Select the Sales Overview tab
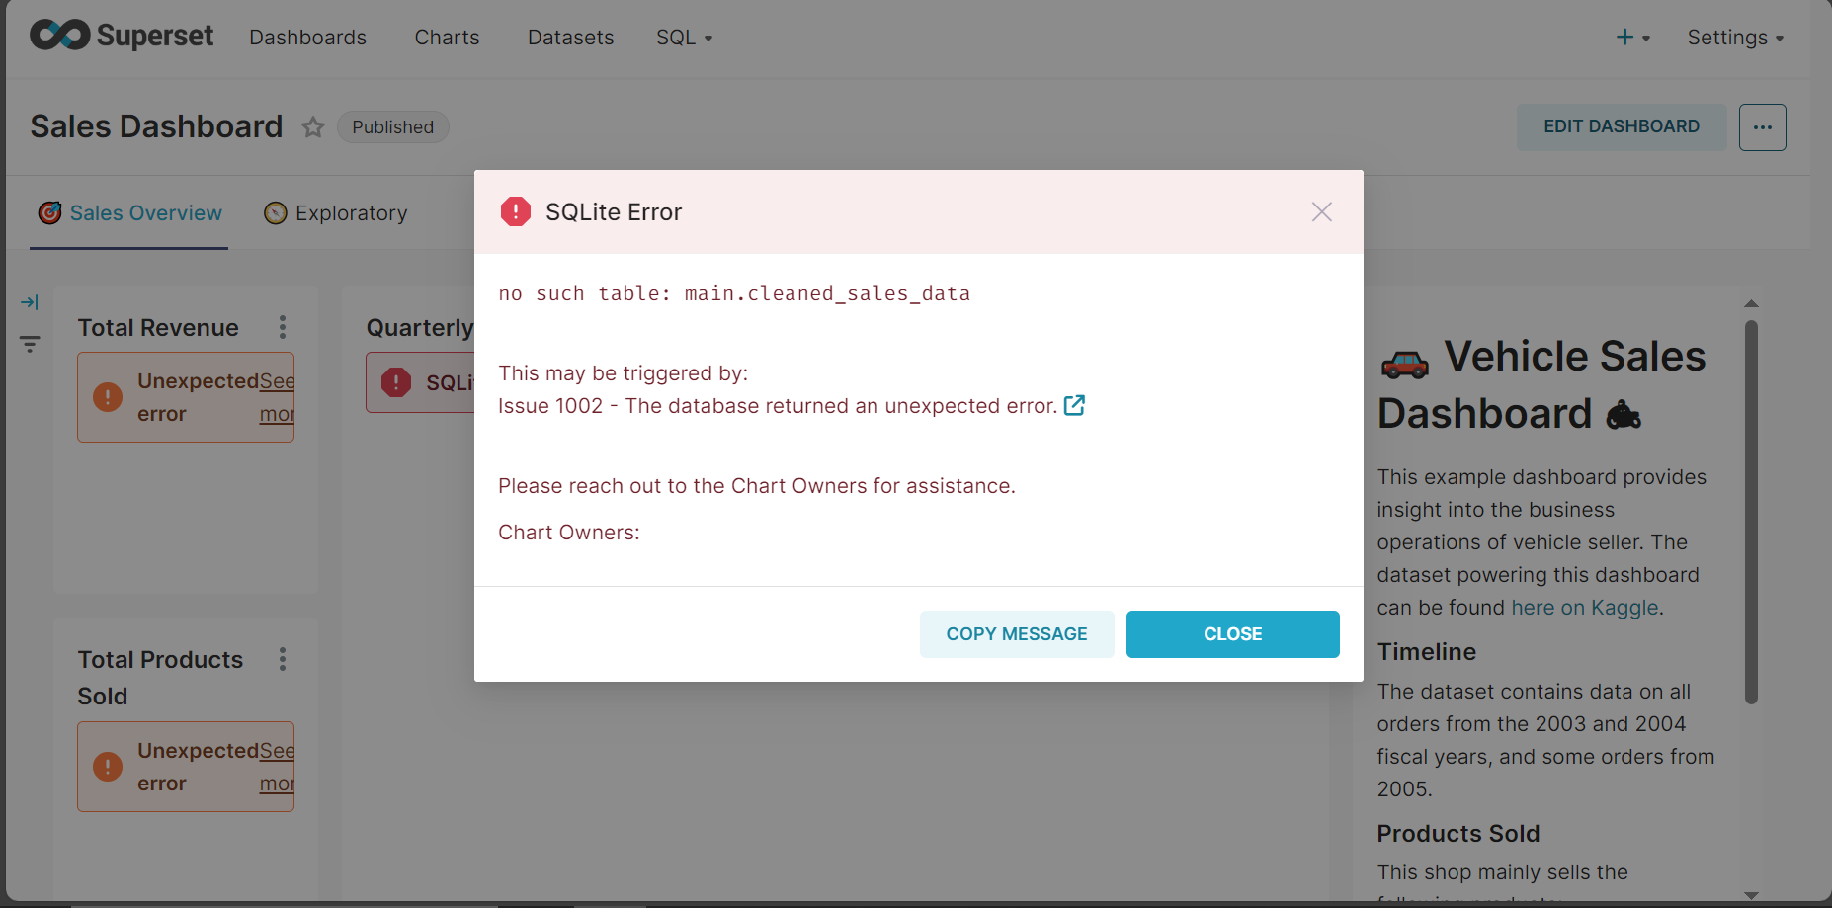Viewport: 1832px width, 908px height. [x=130, y=213]
